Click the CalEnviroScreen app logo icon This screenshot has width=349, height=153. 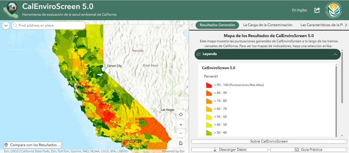(11, 10)
